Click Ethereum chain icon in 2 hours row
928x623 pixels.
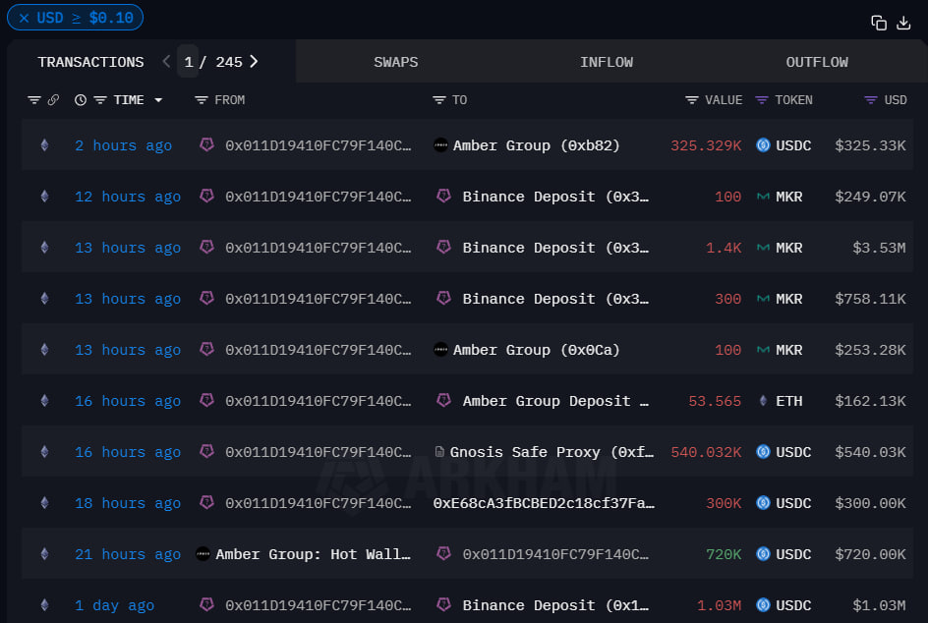tap(44, 145)
